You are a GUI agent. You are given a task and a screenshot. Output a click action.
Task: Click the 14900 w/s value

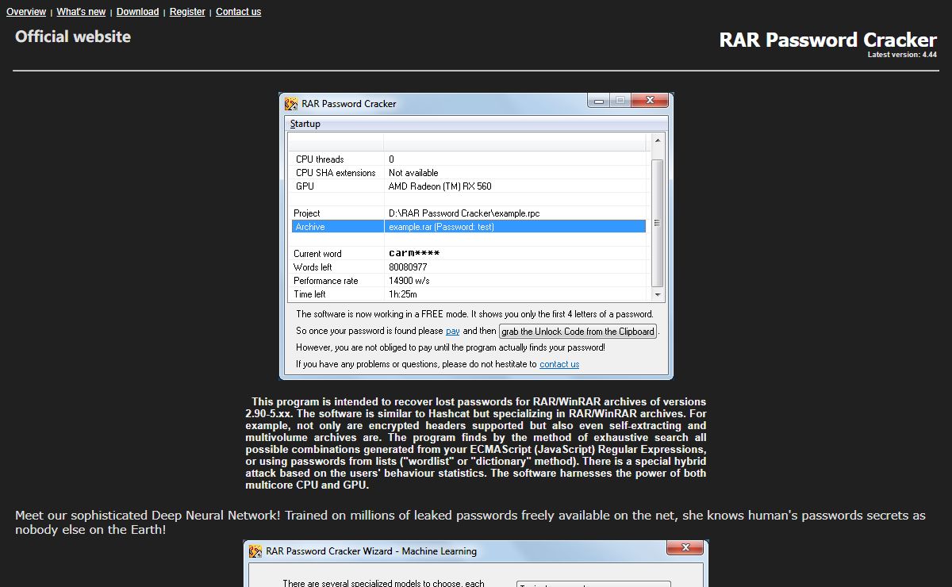point(410,281)
